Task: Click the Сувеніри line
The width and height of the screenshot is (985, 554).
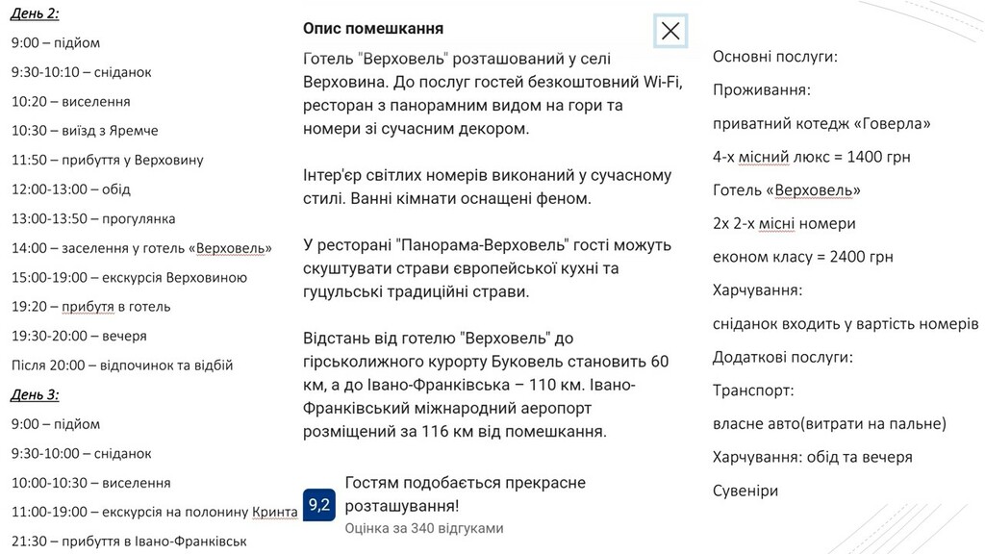Action: pos(745,491)
